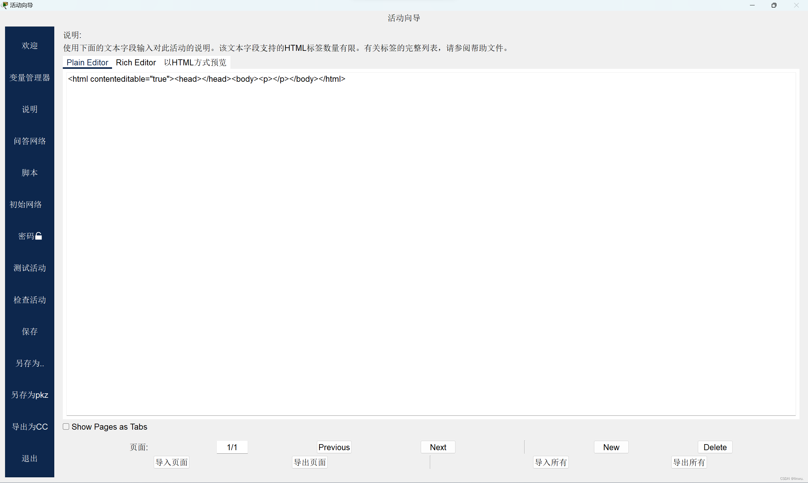Open the 密码 lock settings in sidebar

[x=29, y=236]
